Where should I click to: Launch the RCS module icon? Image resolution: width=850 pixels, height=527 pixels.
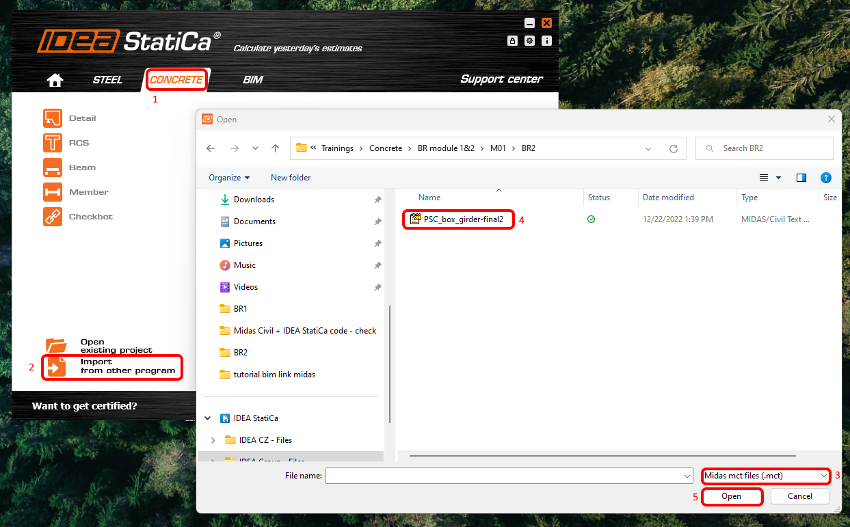[x=53, y=143]
